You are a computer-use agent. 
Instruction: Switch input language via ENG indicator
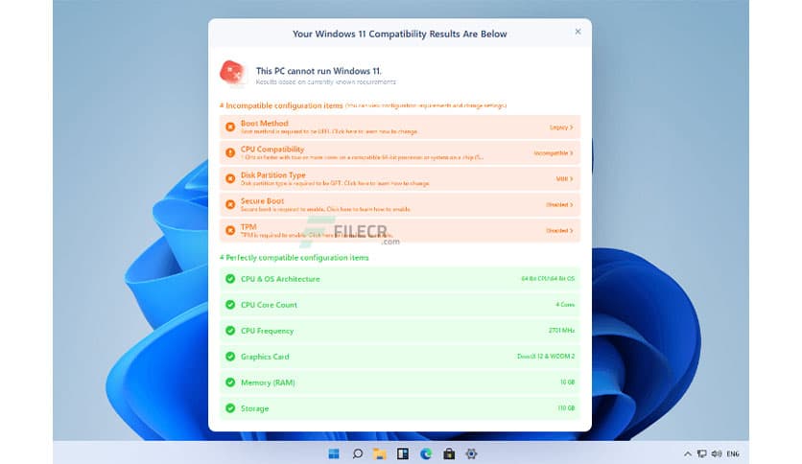click(732, 453)
